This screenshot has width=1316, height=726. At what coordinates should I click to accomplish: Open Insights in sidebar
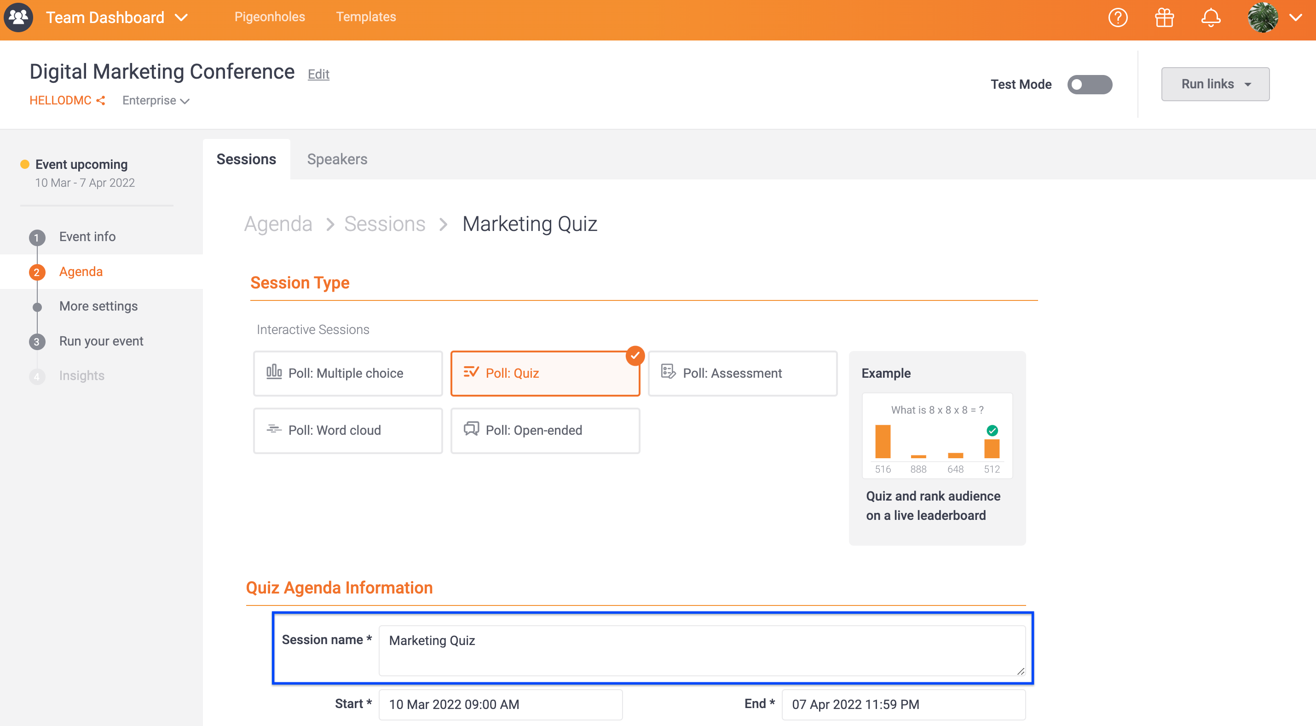pyautogui.click(x=82, y=376)
